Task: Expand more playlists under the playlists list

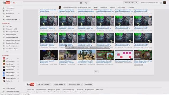Action: coord(7,52)
